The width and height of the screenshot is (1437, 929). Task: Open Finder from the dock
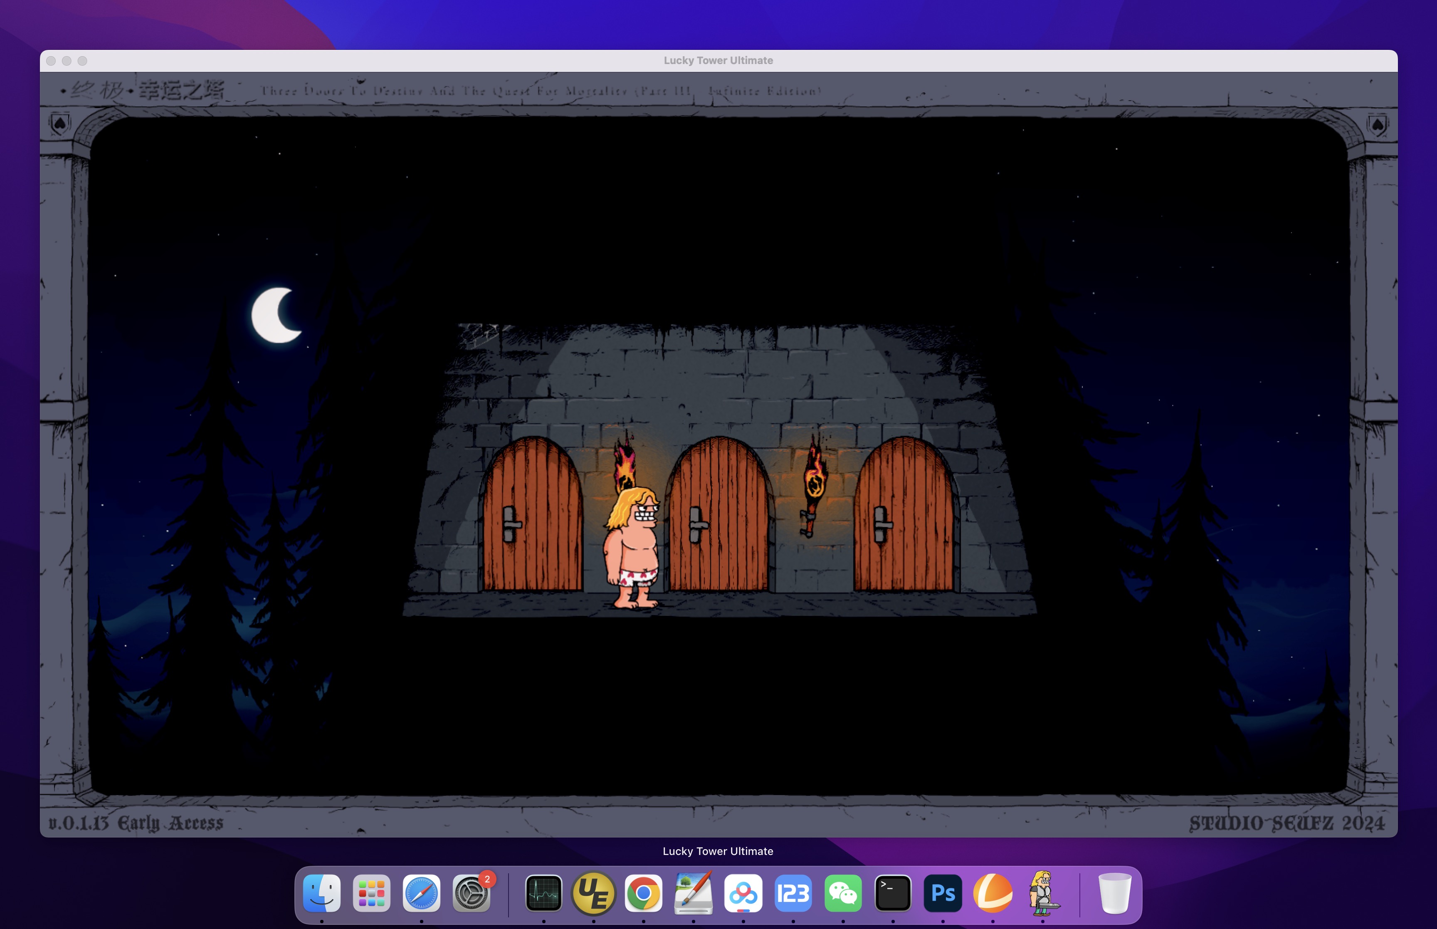tap(321, 893)
